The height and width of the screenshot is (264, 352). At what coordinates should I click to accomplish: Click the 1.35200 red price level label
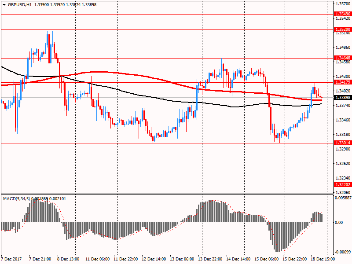tap(343, 29)
